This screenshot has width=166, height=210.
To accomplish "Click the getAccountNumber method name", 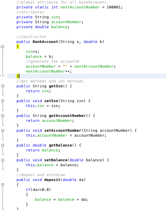I will (67, 115).
